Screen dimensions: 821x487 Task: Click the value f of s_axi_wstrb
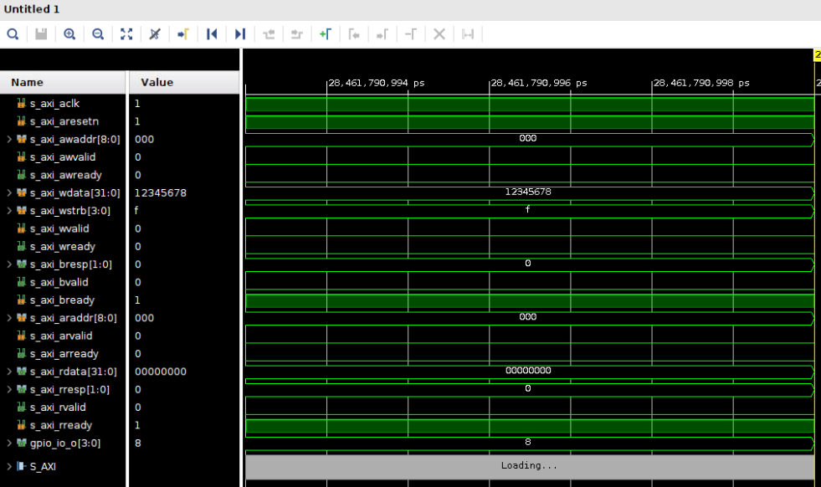coord(136,211)
